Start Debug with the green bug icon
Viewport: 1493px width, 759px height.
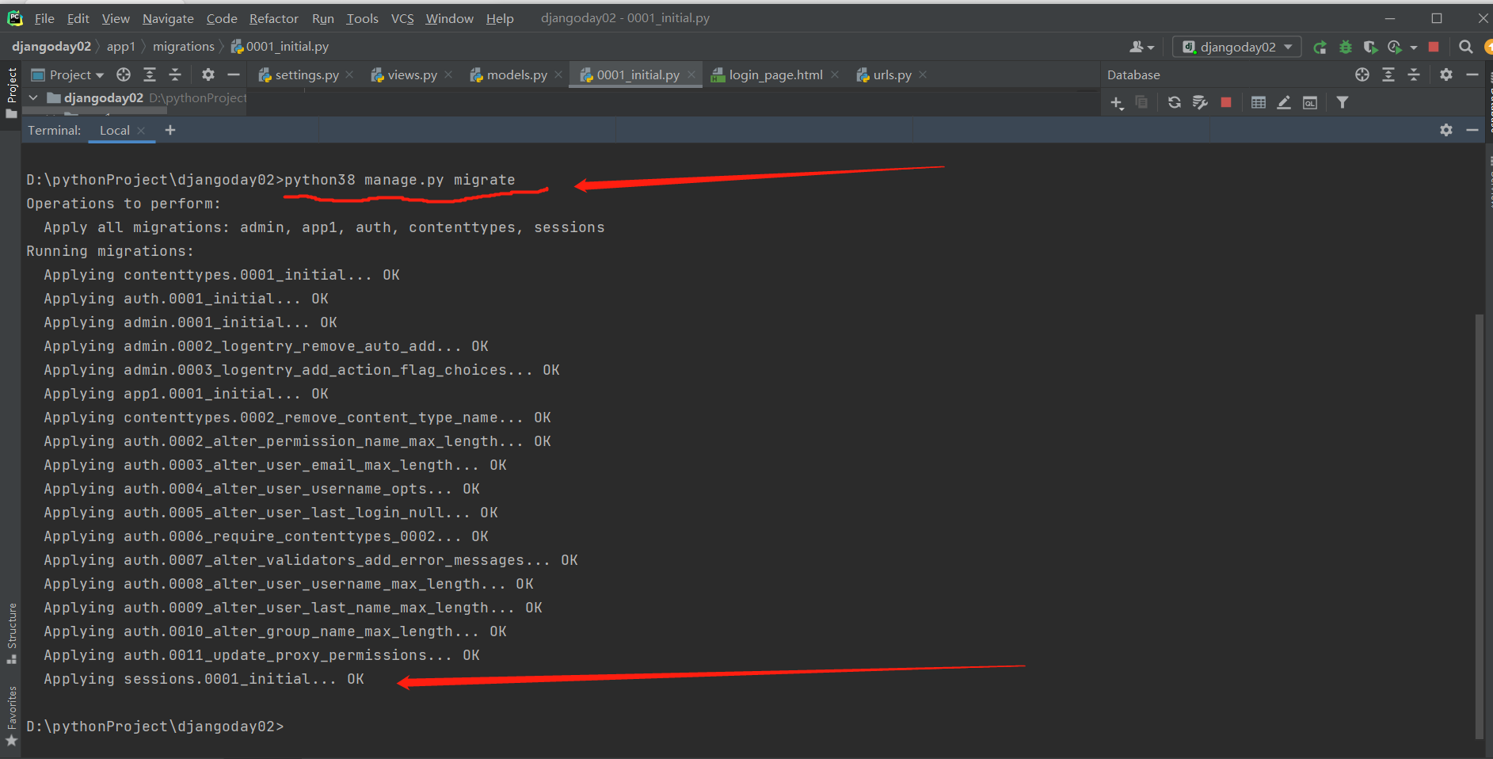click(1345, 48)
